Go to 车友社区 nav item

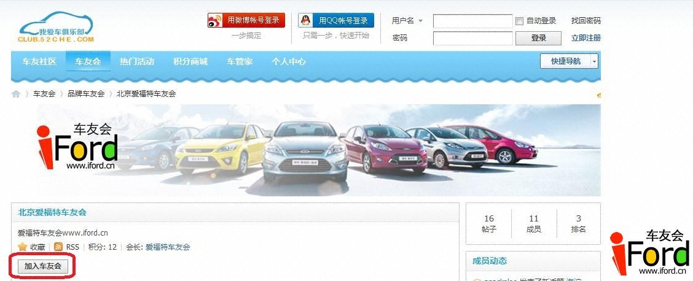point(39,61)
